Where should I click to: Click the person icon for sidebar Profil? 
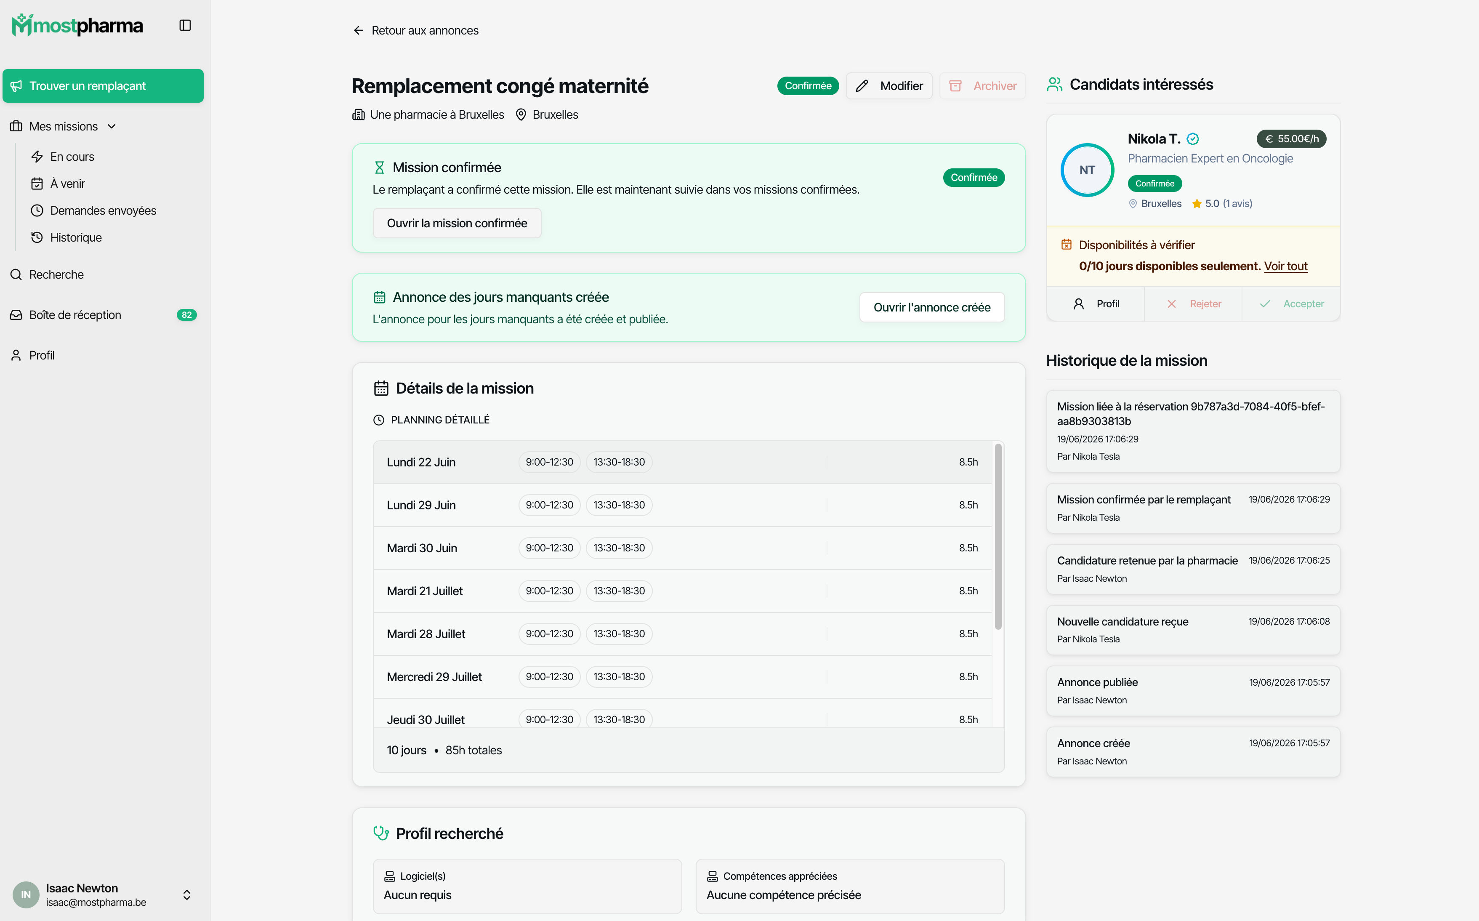pyautogui.click(x=16, y=355)
